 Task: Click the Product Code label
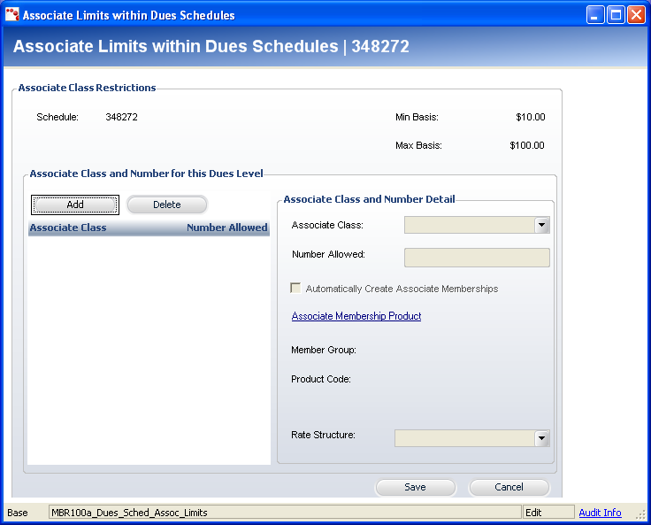pyautogui.click(x=321, y=379)
